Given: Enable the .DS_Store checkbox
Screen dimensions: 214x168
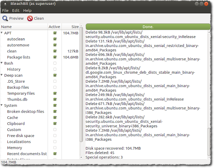Looking at the screenshot, I should pyautogui.click(x=55, y=81).
